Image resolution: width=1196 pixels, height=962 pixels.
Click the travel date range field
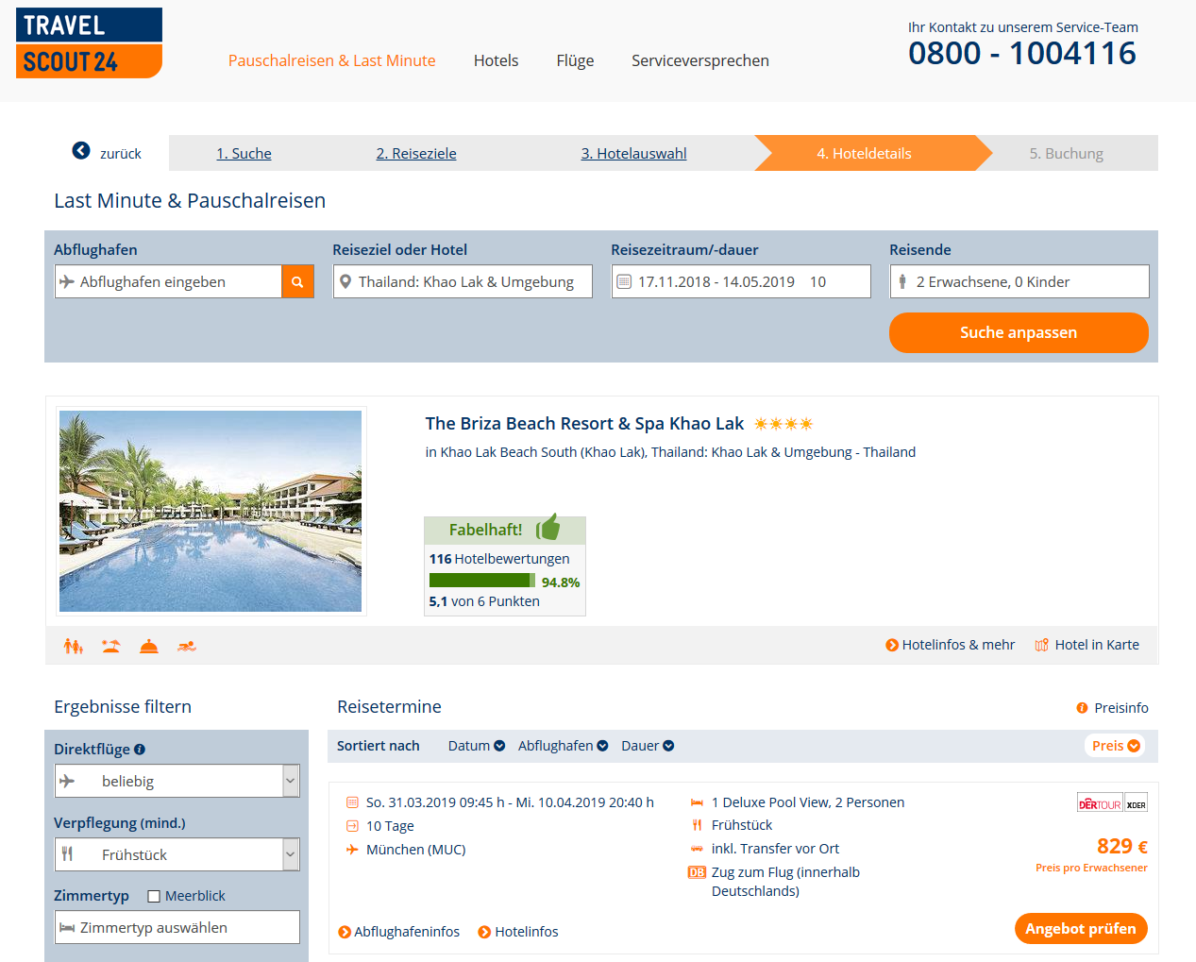pos(741,281)
